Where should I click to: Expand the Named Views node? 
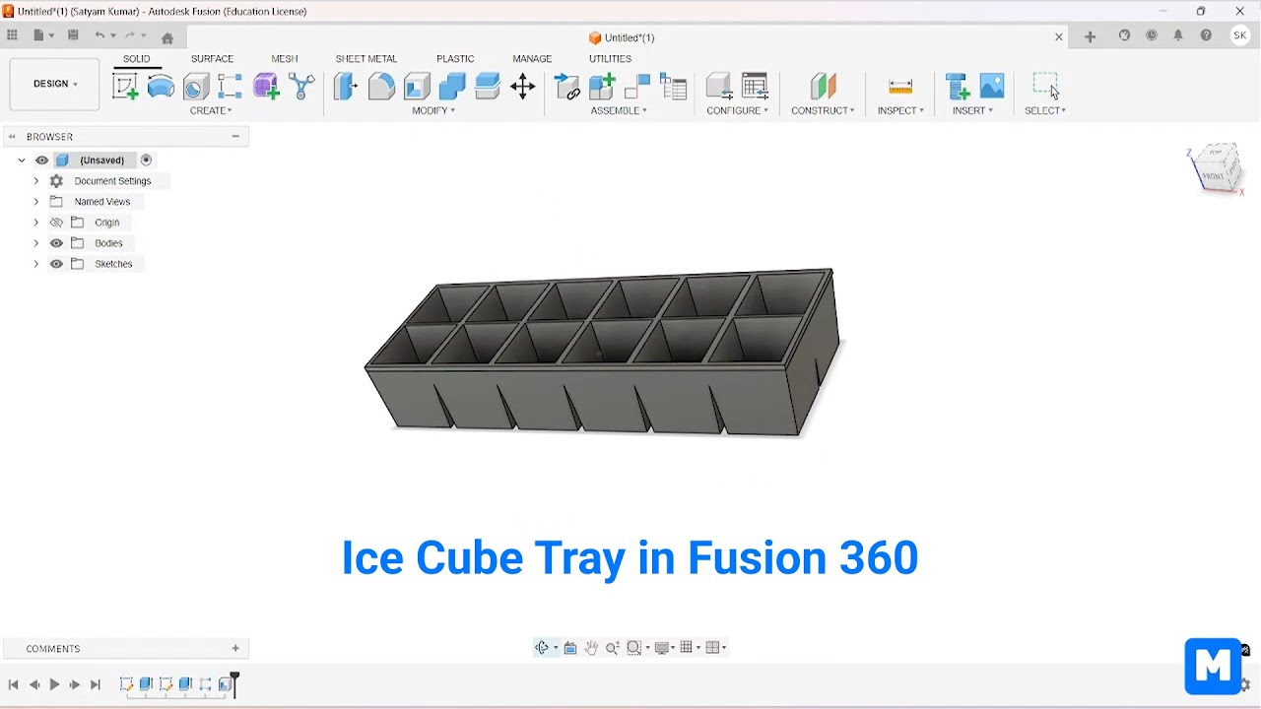[35, 202]
